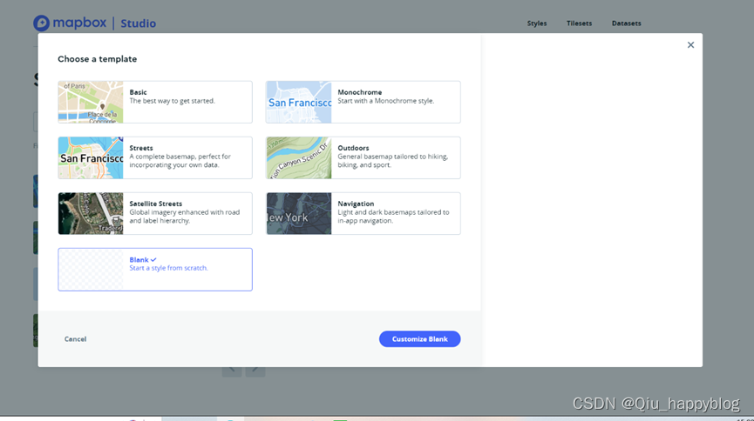Screen dimensions: 754x421
Task: Select the Monochrome template card
Action: (363, 102)
